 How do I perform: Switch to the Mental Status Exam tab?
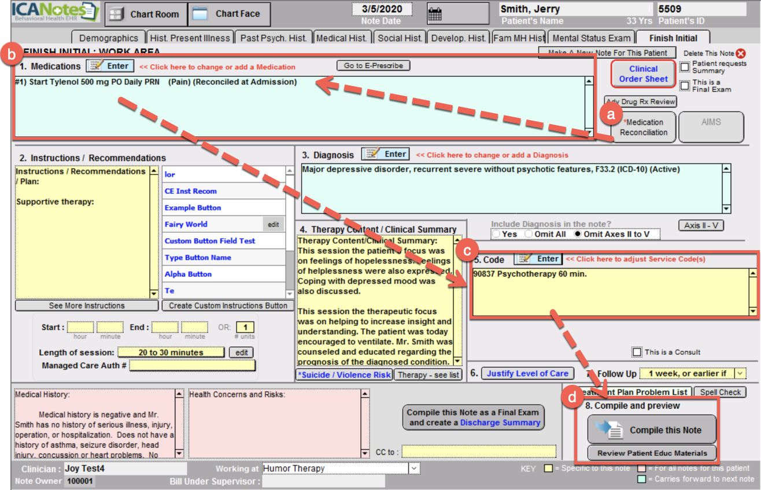[x=591, y=38]
